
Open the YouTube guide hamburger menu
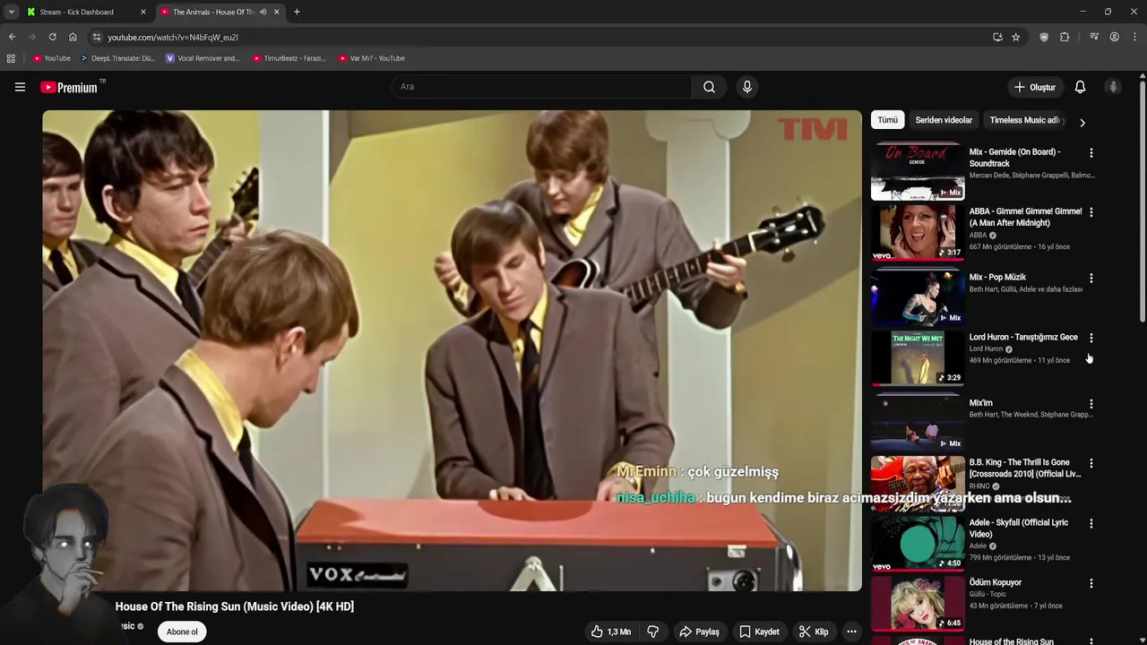[20, 87]
